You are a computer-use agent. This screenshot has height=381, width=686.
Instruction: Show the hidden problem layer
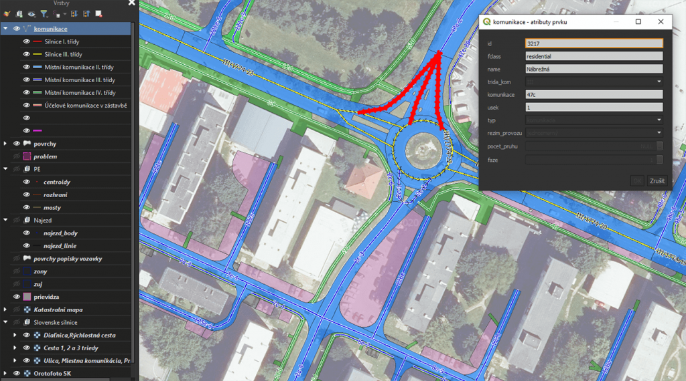17,156
